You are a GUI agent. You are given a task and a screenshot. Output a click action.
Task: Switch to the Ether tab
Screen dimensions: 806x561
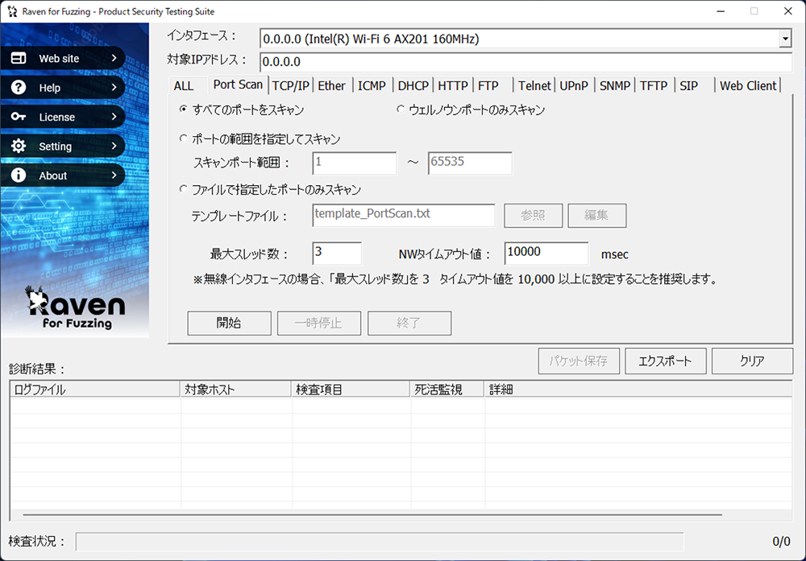tap(331, 85)
